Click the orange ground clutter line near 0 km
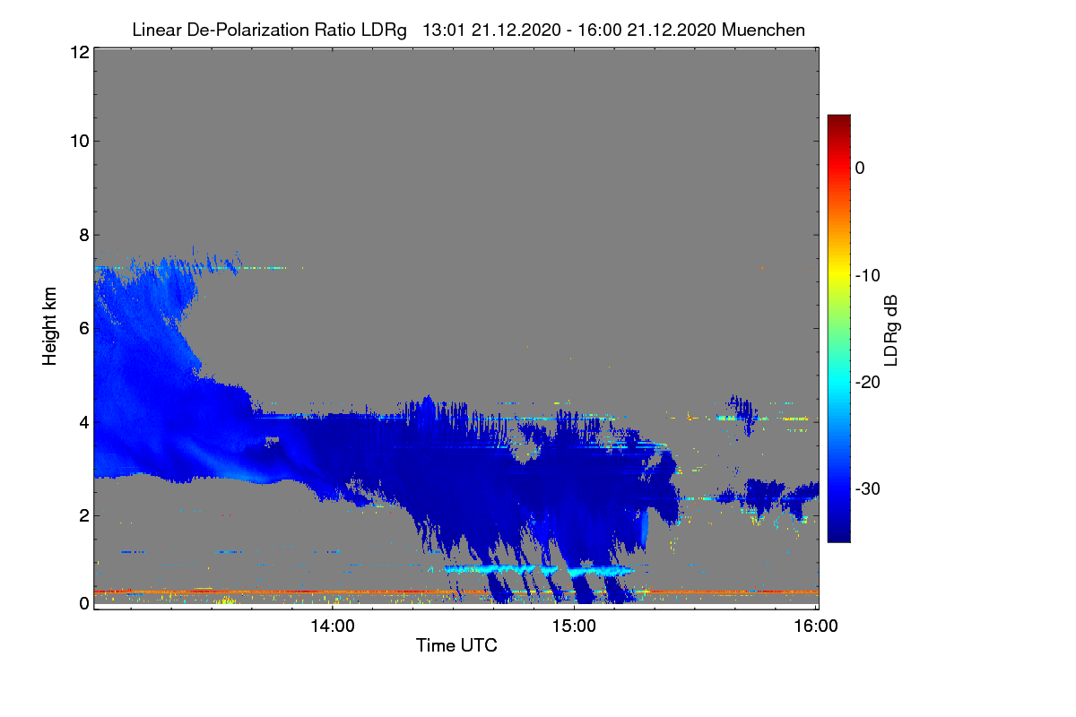 tap(456, 592)
